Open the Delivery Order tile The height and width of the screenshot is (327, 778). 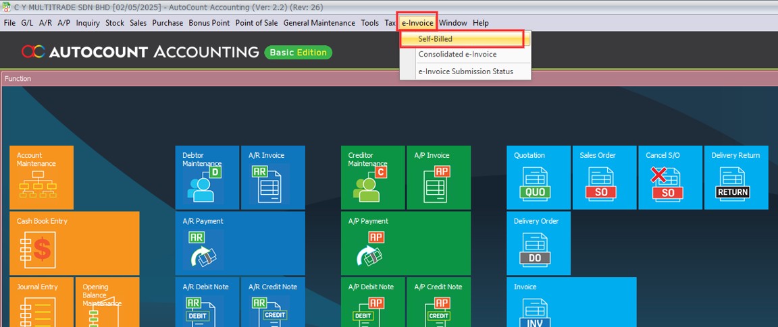coord(538,243)
